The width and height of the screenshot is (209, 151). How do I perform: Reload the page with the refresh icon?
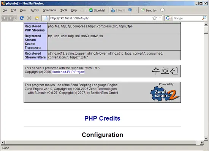(22, 18)
